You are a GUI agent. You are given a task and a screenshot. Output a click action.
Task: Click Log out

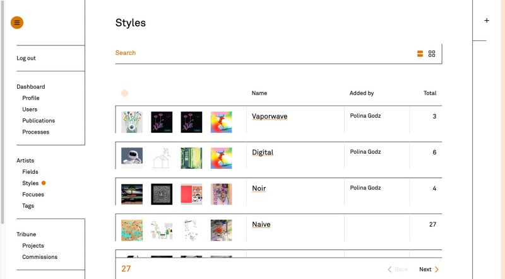(x=26, y=59)
